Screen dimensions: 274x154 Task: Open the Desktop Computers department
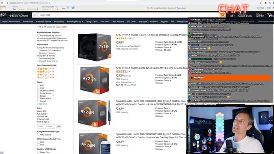coord(47,58)
